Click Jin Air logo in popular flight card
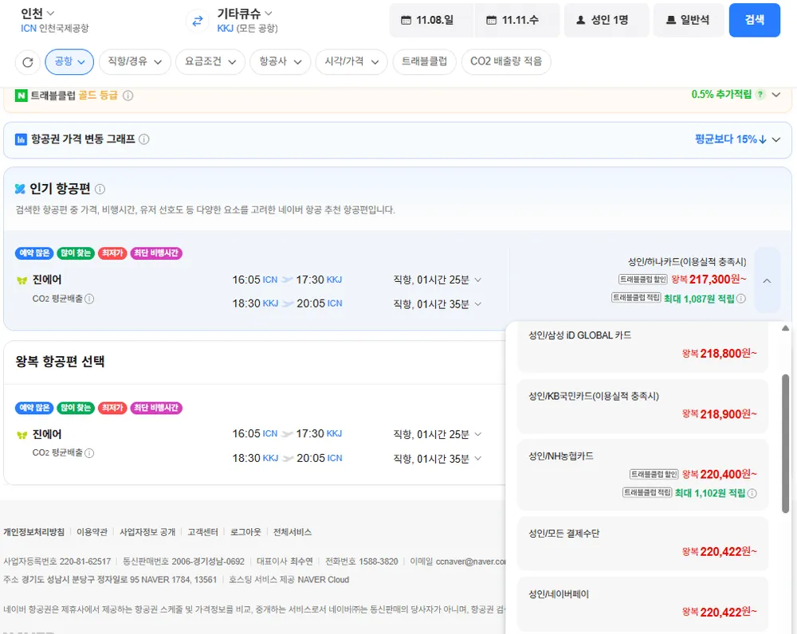The width and height of the screenshot is (797, 634). click(x=22, y=280)
